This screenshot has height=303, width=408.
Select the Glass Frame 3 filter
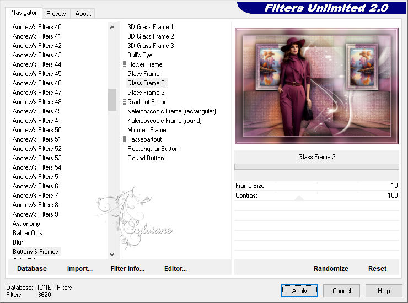pos(146,93)
